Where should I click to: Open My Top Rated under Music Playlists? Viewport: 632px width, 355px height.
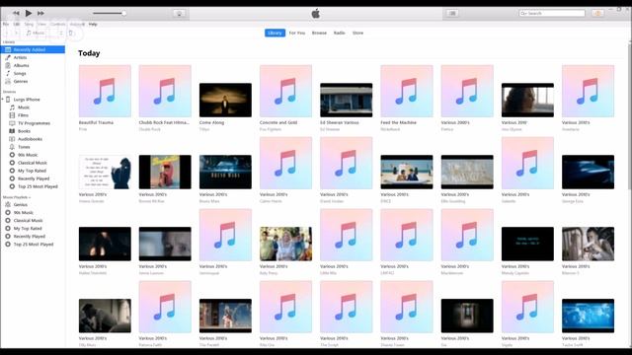pyautogui.click(x=33, y=228)
